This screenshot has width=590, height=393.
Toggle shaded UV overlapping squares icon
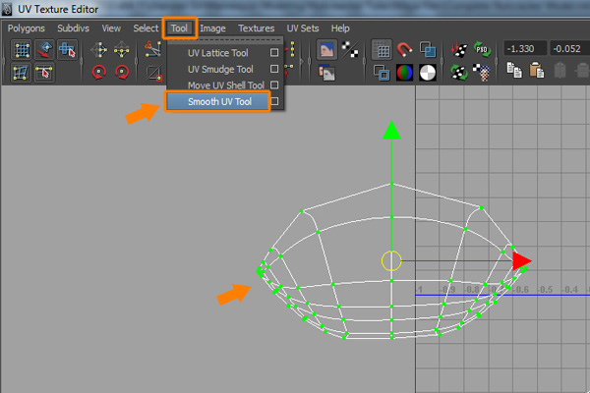[x=428, y=50]
